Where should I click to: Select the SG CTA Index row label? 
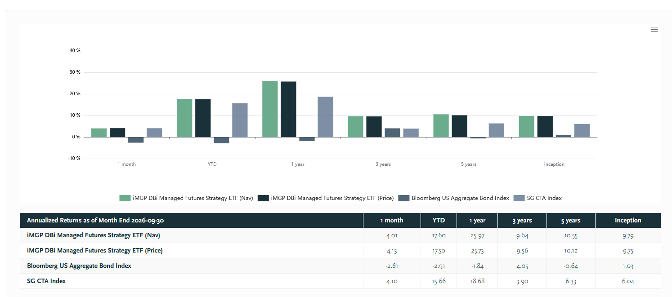coord(46,281)
